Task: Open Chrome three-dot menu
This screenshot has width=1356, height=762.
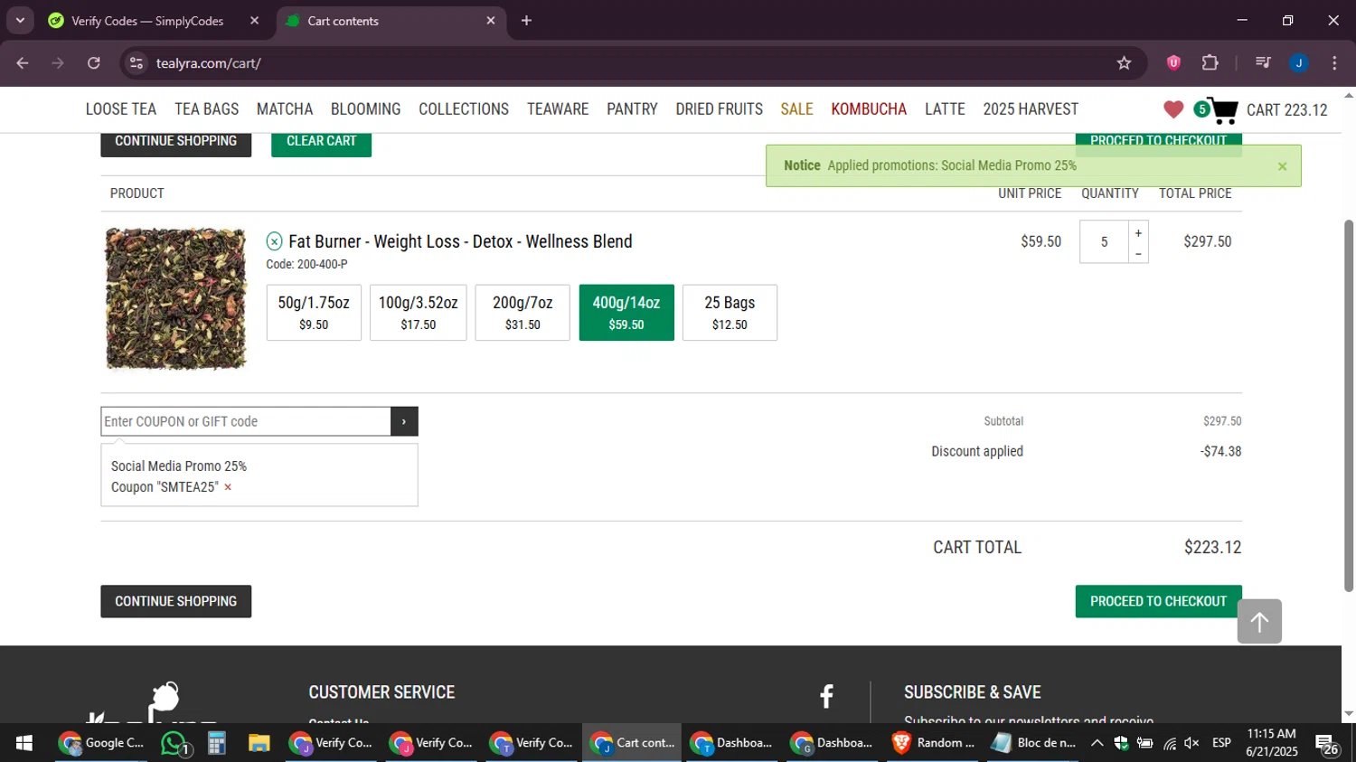Action: [1334, 62]
